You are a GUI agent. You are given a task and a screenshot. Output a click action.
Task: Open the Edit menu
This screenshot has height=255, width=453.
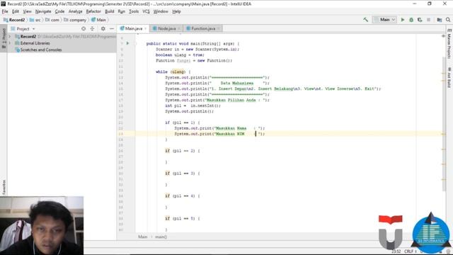click(x=16, y=11)
